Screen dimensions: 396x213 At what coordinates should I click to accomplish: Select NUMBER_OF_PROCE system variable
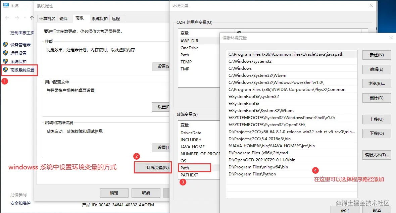(x=199, y=154)
